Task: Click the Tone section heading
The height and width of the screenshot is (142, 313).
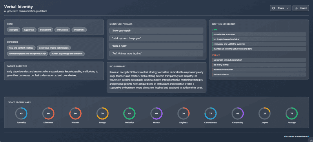Action: [10, 24]
